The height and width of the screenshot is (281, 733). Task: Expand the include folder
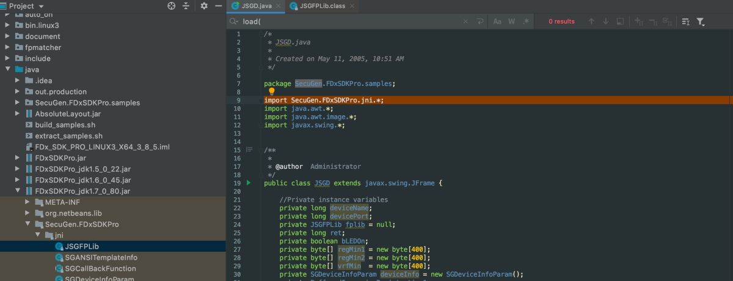pyautogui.click(x=7, y=59)
